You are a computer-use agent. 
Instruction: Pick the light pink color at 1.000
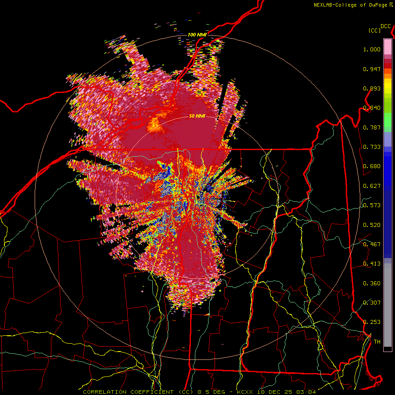(388, 48)
